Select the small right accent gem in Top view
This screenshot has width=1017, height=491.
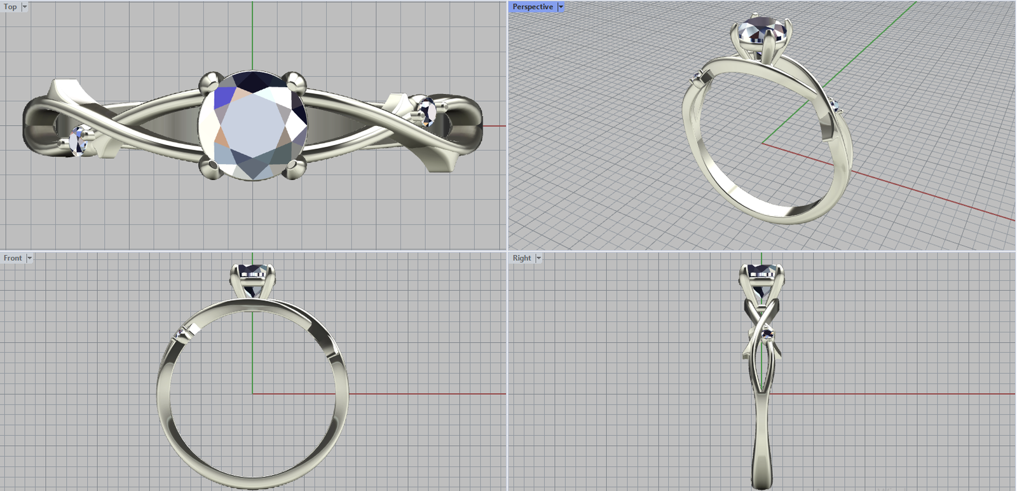(x=426, y=111)
